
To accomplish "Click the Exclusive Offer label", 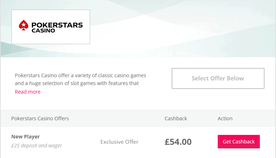I will pyautogui.click(x=119, y=142).
